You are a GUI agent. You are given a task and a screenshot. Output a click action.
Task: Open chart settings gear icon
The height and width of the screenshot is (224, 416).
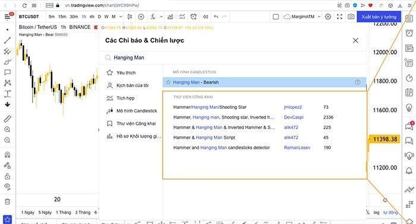(x=328, y=17)
